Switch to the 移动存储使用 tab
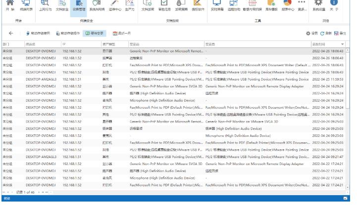Image resolution: width=359 pixels, height=205 pixels. coord(38,33)
